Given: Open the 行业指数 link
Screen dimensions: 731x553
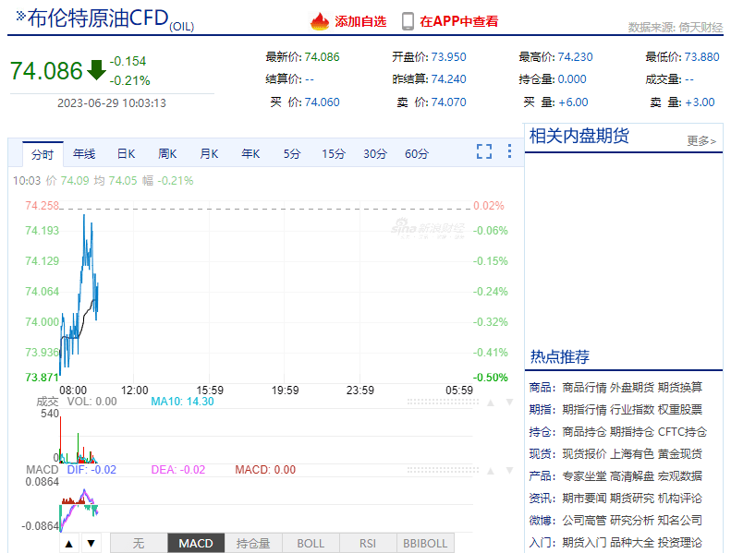Looking at the screenshot, I should click(632, 410).
